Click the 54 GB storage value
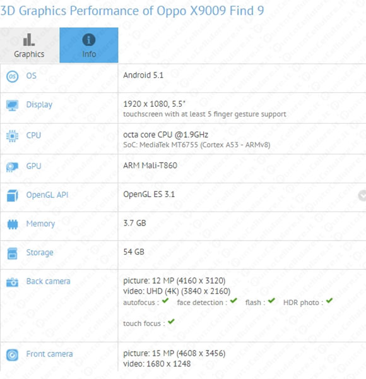 tap(134, 252)
